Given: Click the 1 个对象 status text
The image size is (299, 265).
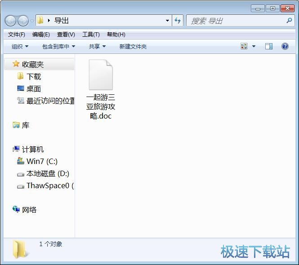Looking at the screenshot, I should [x=50, y=244].
